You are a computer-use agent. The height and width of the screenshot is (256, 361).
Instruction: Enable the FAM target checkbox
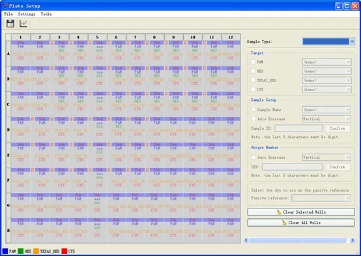[x=253, y=62]
